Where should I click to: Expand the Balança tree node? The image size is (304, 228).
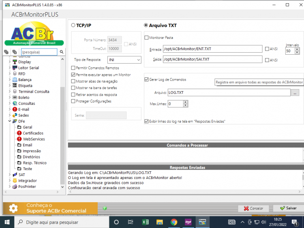click(9, 80)
